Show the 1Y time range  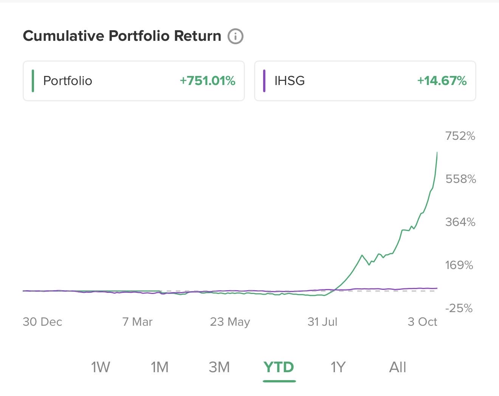(x=338, y=367)
